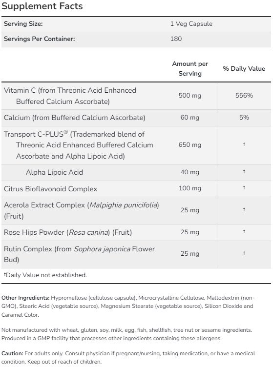
Task: Select the Acerola Extract Complex ingredient
Action: [82, 210]
